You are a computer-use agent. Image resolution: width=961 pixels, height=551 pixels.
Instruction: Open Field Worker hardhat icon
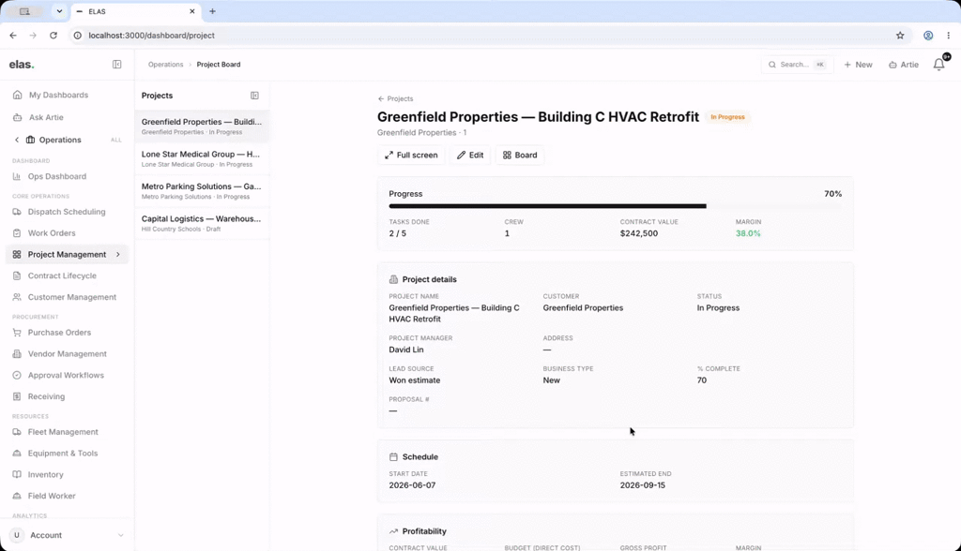tap(17, 496)
